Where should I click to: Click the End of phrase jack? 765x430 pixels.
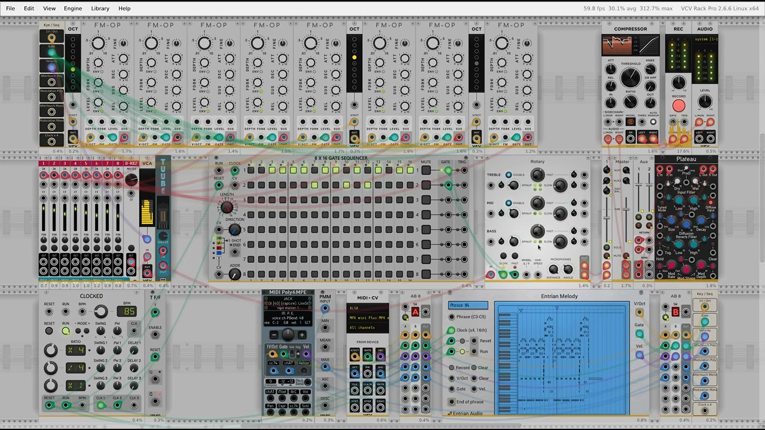click(452, 402)
